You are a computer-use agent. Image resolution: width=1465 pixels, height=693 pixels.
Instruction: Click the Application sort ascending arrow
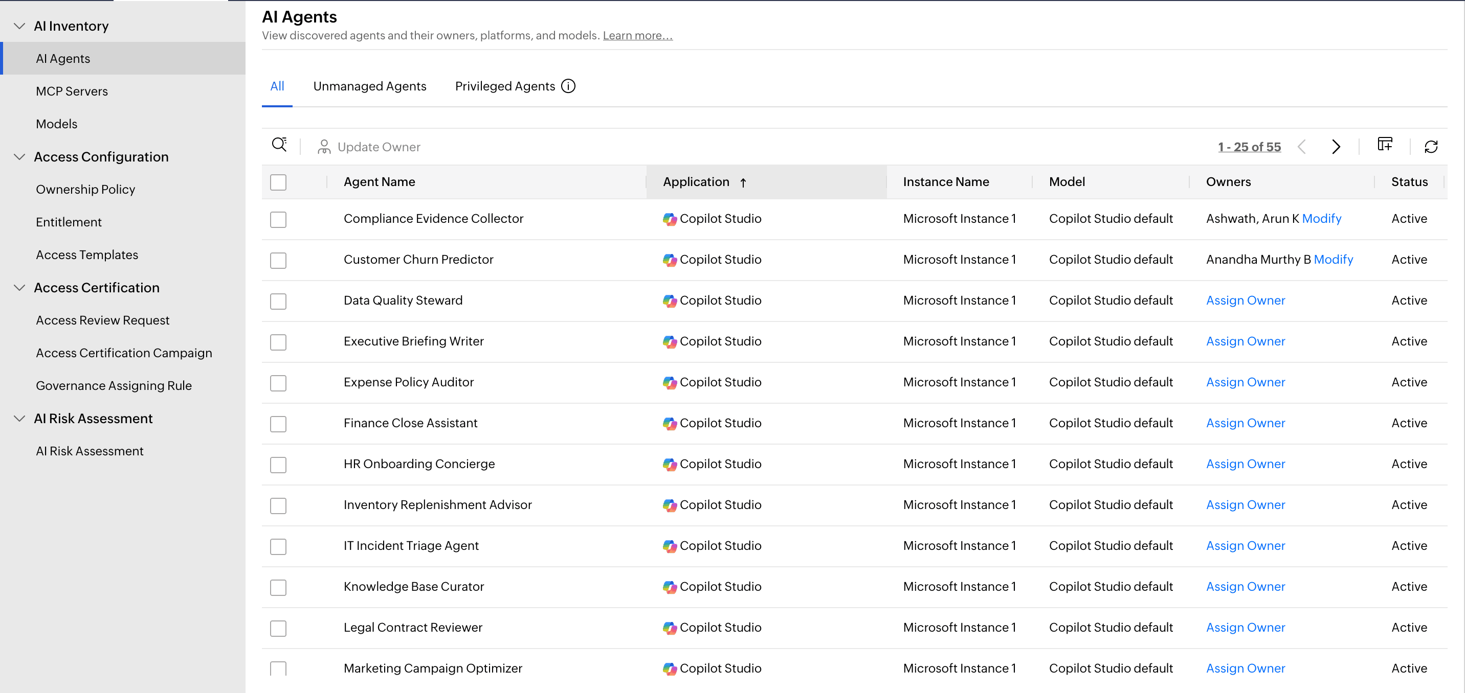(743, 182)
